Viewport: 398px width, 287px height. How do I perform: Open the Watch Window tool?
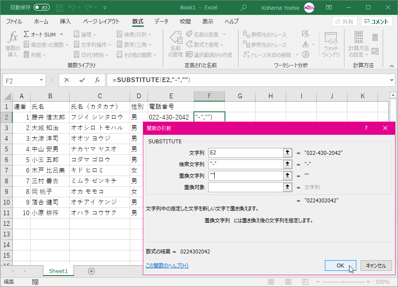tap(330, 44)
